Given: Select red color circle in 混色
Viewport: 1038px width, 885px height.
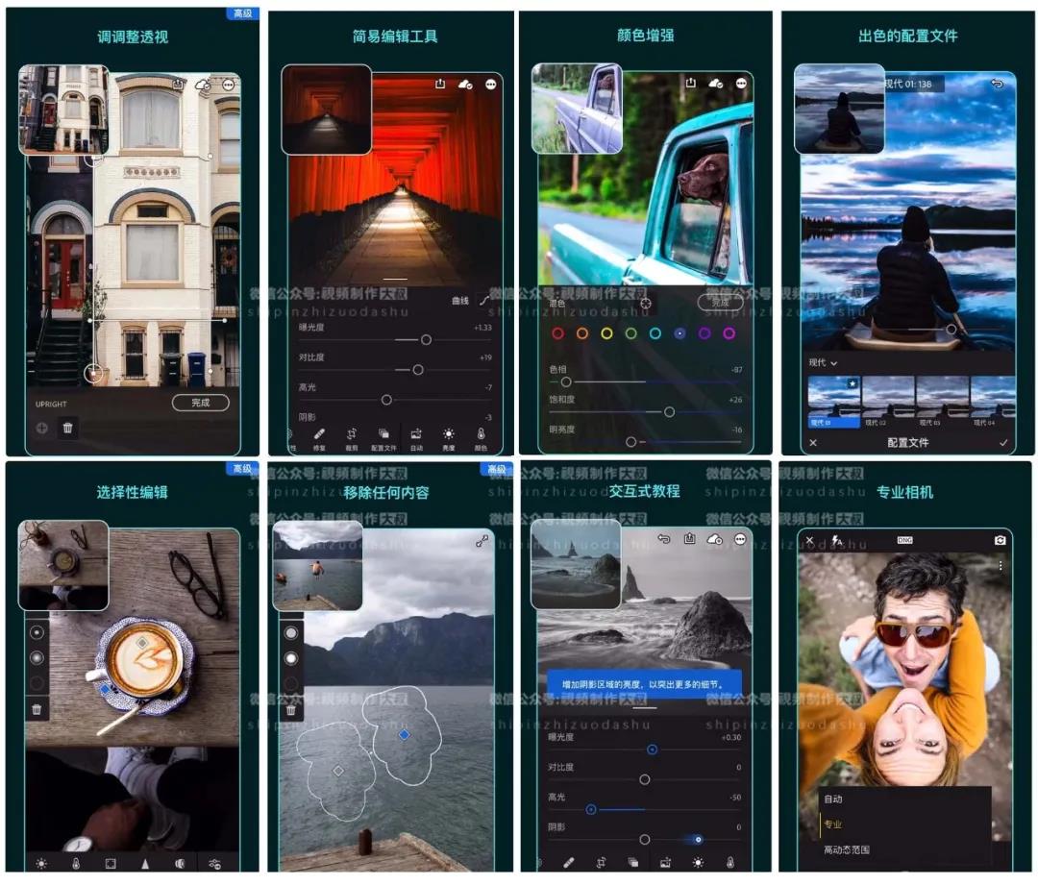Looking at the screenshot, I should (558, 333).
